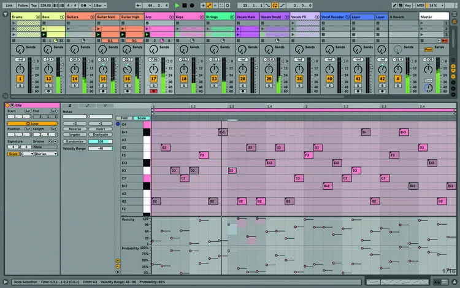Disarm the red record arm on Arp track
This screenshot has width=460, height=288.
pyautogui.click(x=153, y=91)
